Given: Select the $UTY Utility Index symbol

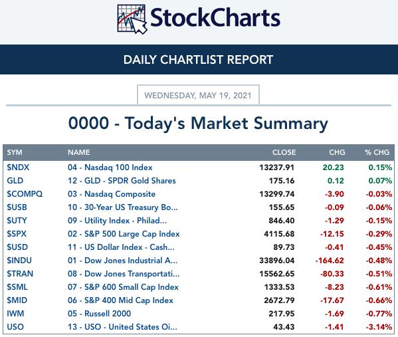Looking at the screenshot, I should [x=17, y=221].
